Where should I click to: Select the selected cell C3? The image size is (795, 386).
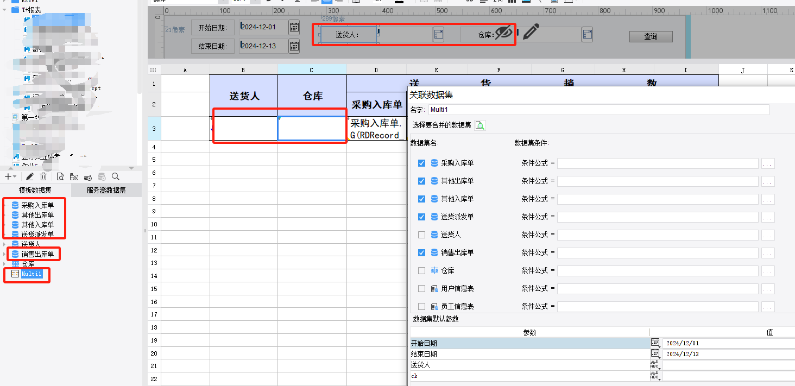point(312,129)
